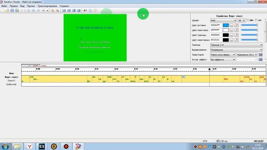This screenshot has height=150, width=267.
Task: Open the red record app in taskbar
Action: 66,146
